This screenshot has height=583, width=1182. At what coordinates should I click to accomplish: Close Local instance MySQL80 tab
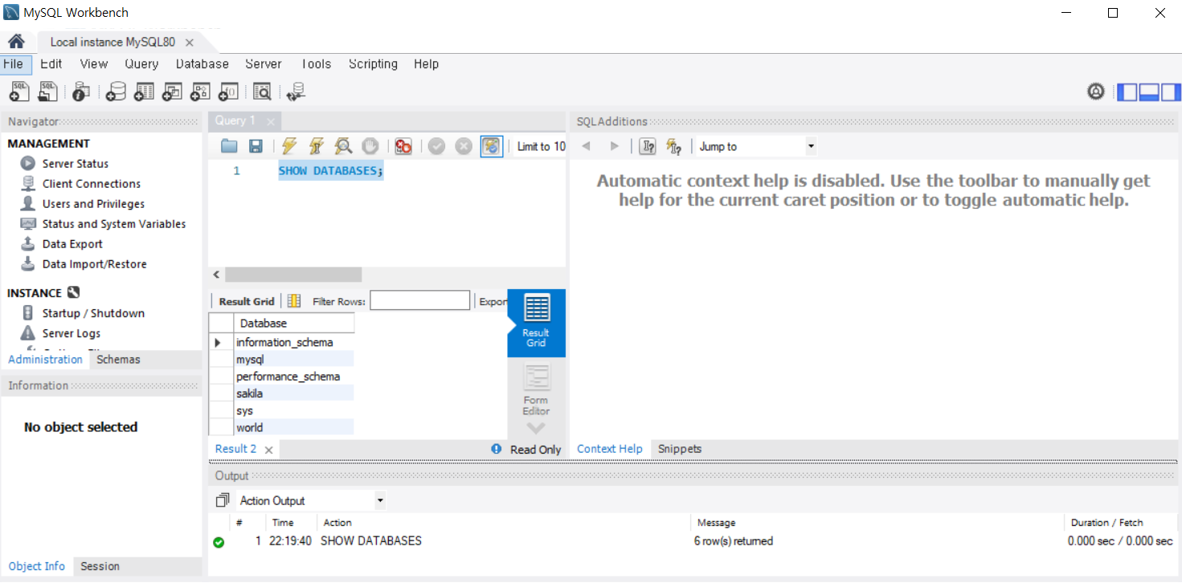190,43
